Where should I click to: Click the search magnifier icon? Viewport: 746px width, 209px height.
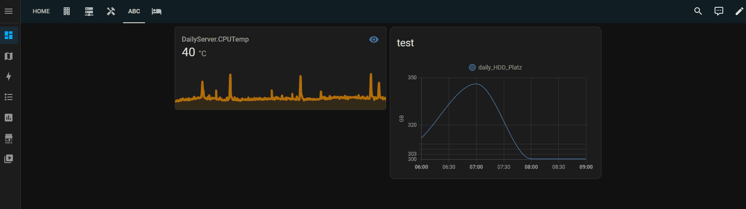pyautogui.click(x=698, y=11)
